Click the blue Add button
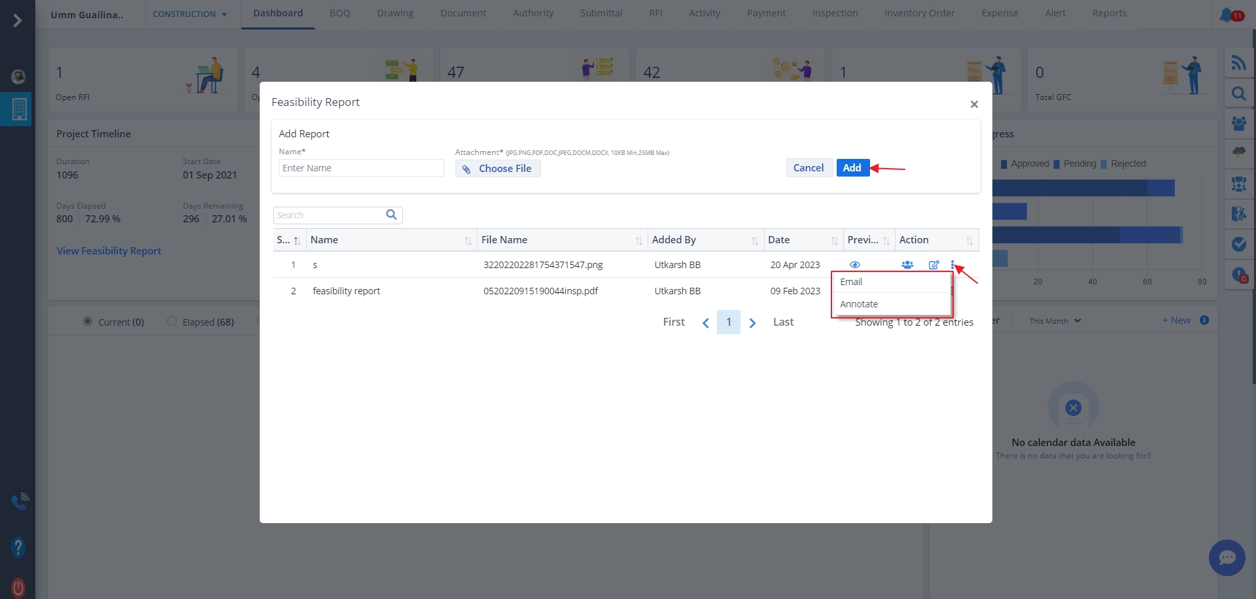The image size is (1256, 599). pos(852,168)
